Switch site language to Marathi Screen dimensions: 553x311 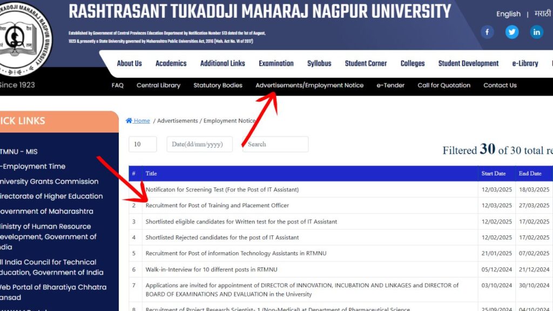coord(542,13)
